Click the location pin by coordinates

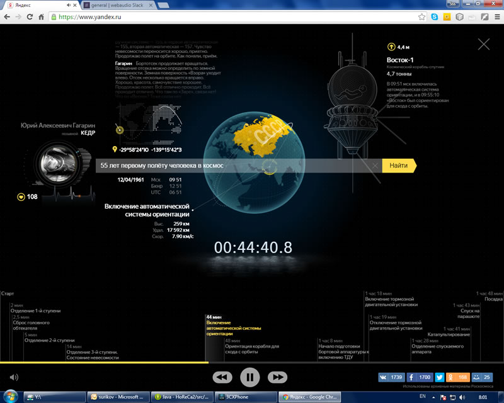[115, 149]
